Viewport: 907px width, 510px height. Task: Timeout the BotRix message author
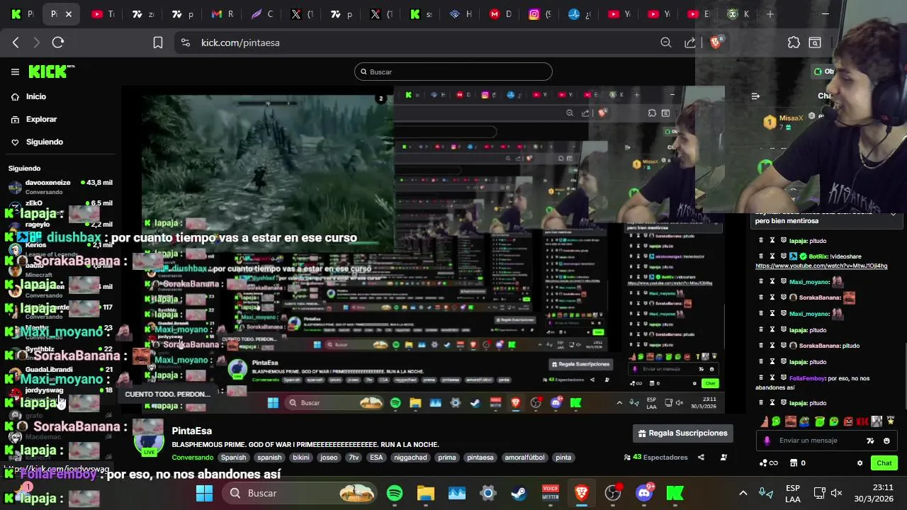(x=772, y=256)
